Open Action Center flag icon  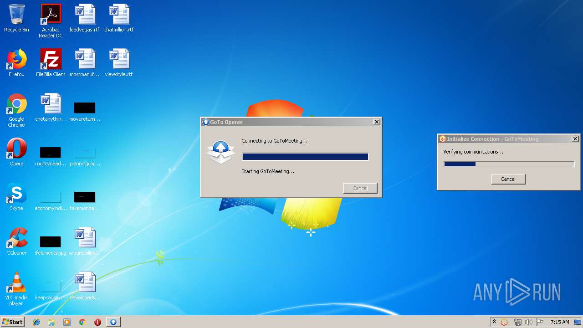pos(540,322)
